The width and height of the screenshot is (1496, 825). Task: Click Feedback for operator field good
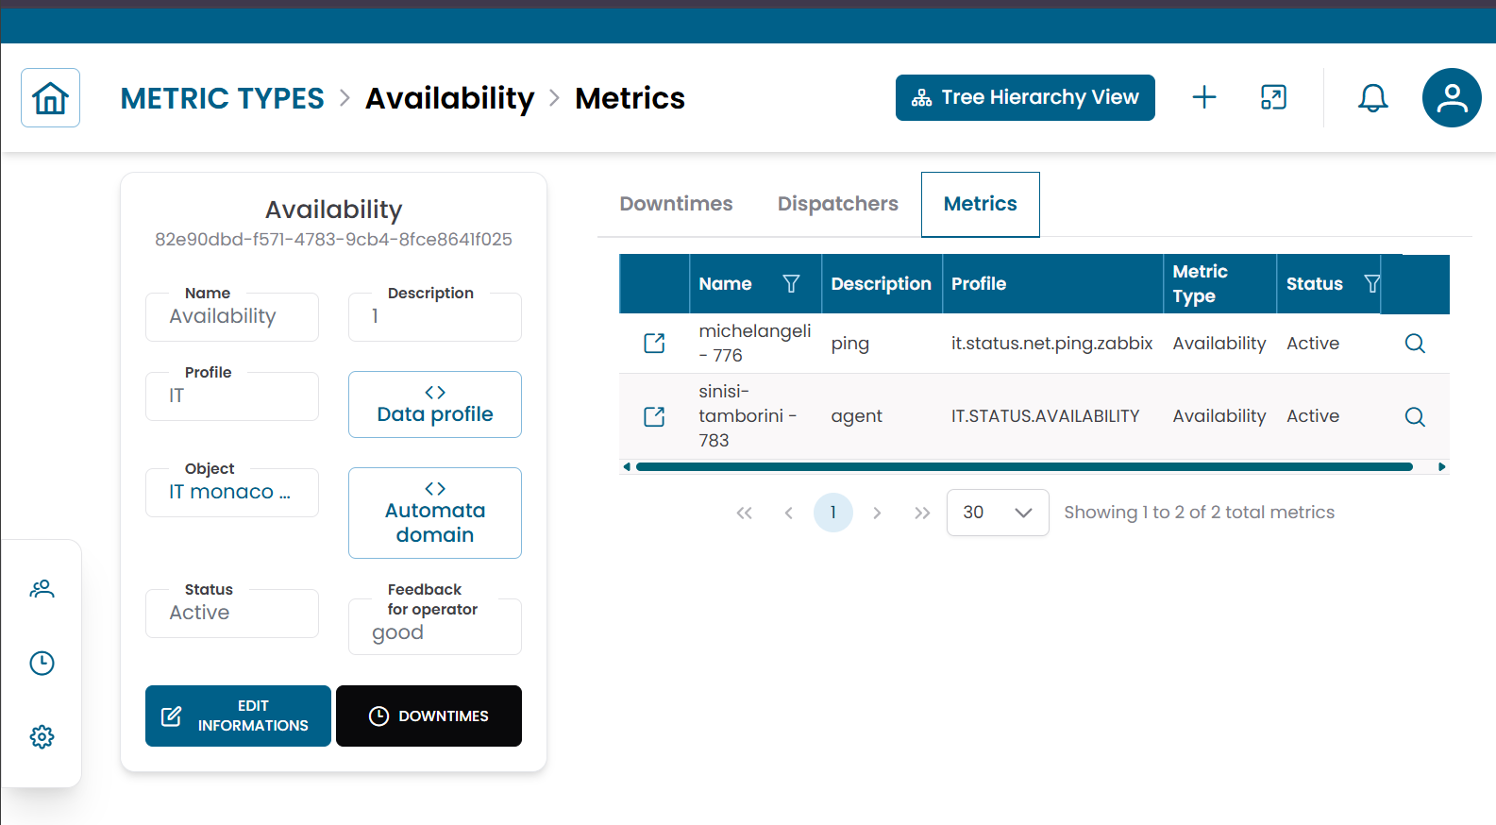coord(435,626)
